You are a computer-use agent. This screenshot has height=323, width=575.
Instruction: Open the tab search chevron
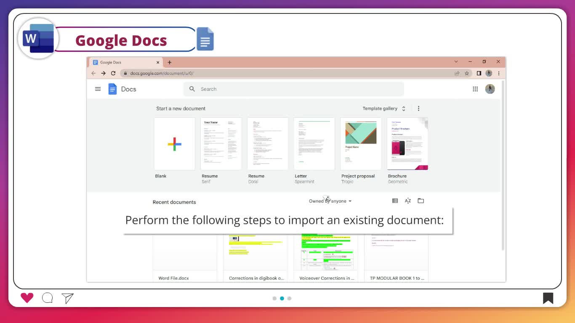point(456,62)
